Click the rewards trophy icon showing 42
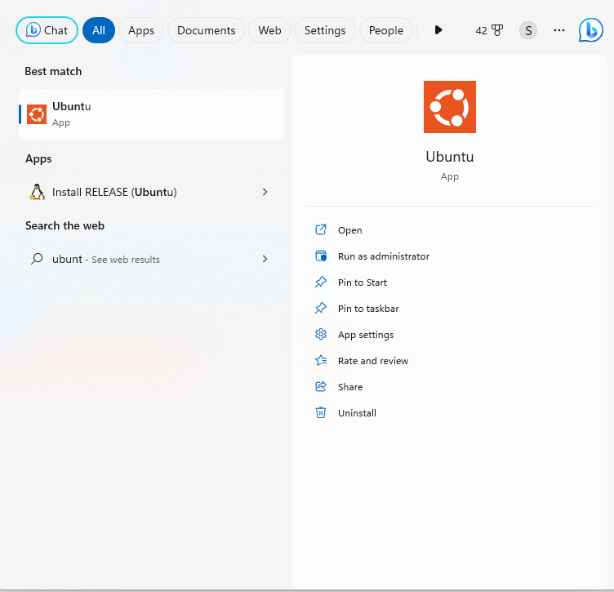The width and height of the screenshot is (614, 592). [x=497, y=30]
